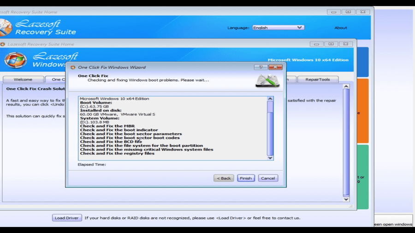415x233 pixels.
Task: Open the Language dropdown set to English
Action: click(x=278, y=28)
